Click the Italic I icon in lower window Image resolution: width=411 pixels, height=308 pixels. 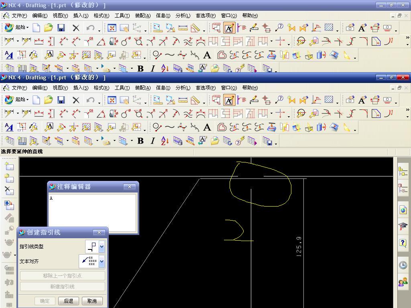(x=153, y=141)
